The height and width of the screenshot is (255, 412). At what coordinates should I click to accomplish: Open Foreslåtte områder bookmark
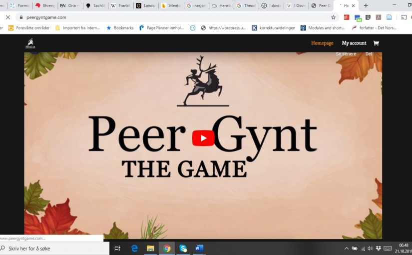29,27
